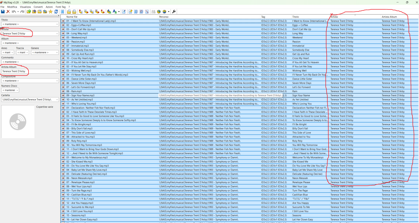Screen dimensions: 419x223
Task: Open the Fonti Tag menu
Action: click(60, 7)
